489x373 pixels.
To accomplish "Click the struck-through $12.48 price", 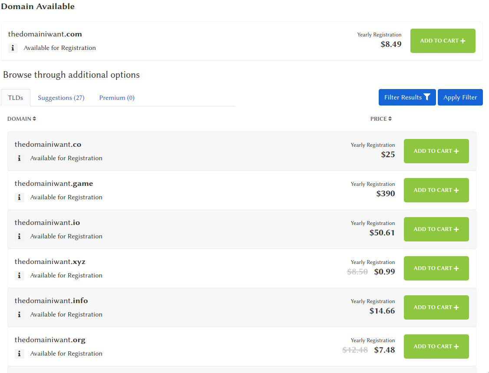I will 355,350.
